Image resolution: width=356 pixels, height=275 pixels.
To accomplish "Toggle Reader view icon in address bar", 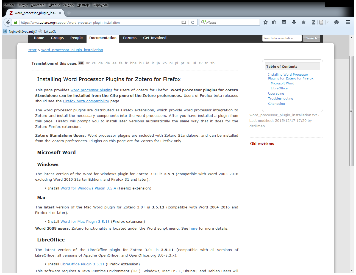I will 184,23.
